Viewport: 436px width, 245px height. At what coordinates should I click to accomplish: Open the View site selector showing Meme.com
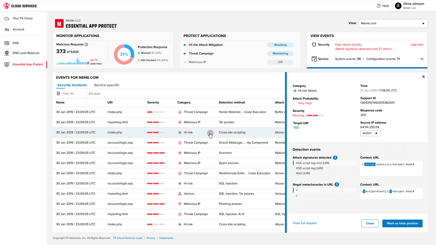coord(393,23)
